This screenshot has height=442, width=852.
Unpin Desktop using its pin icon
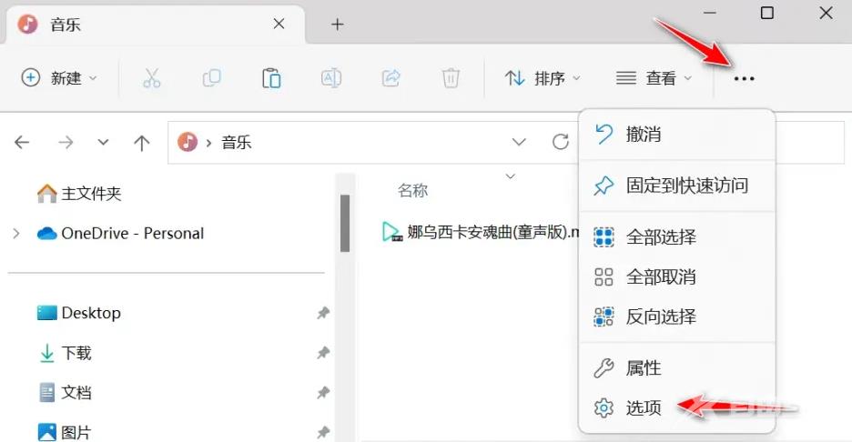click(323, 313)
